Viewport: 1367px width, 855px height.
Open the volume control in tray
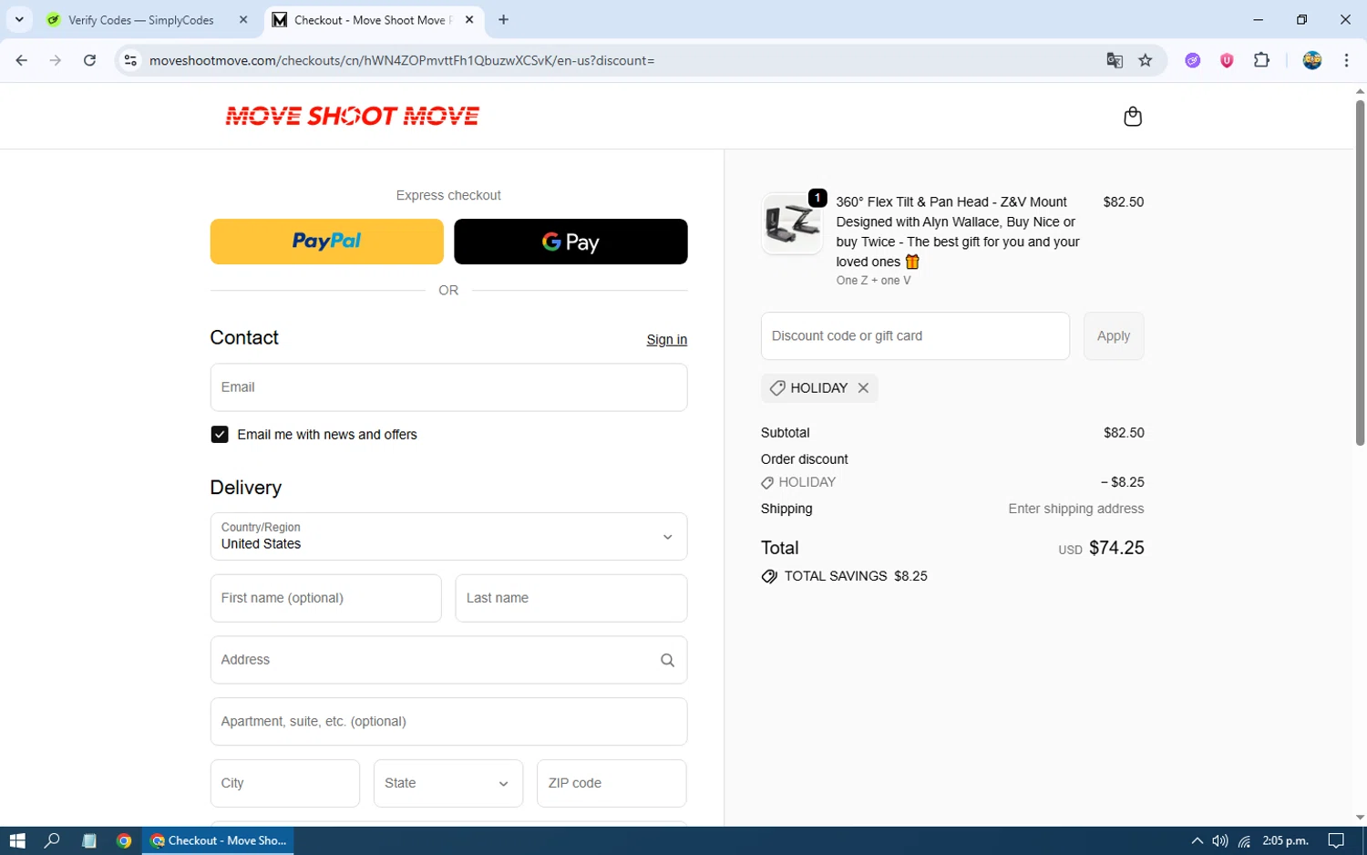click(1220, 840)
